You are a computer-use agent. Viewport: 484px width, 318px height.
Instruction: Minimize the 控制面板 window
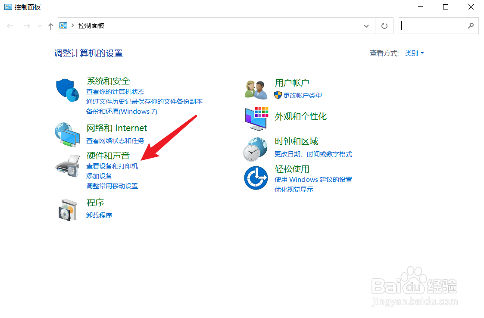(420, 7)
